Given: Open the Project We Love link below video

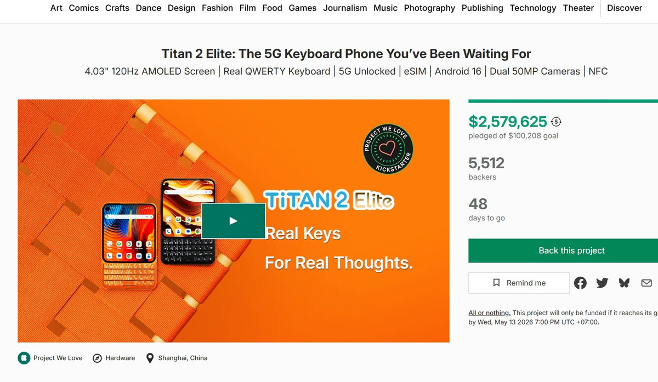Looking at the screenshot, I should tap(58, 358).
